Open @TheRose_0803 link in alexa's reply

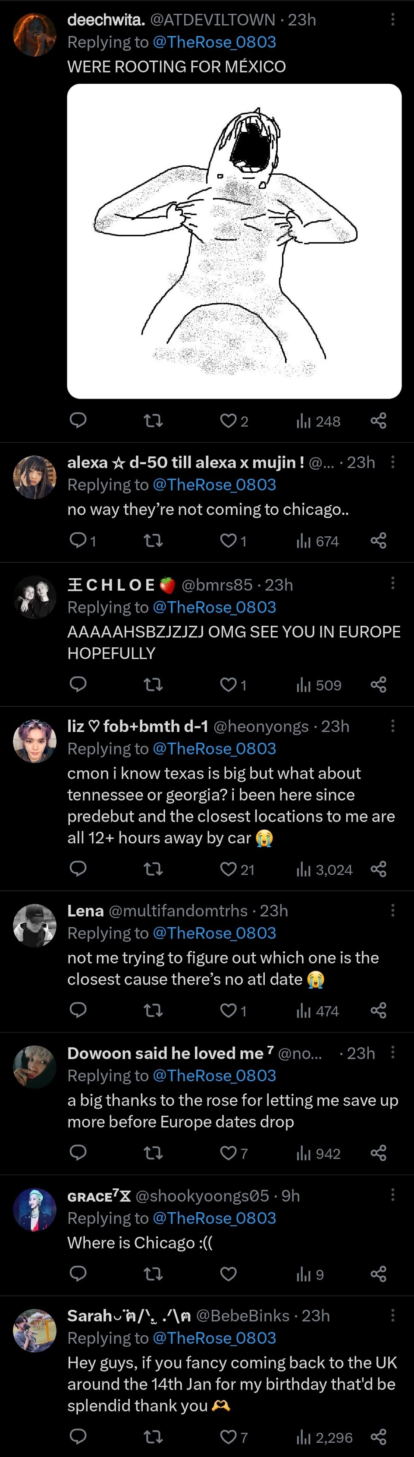point(214,485)
